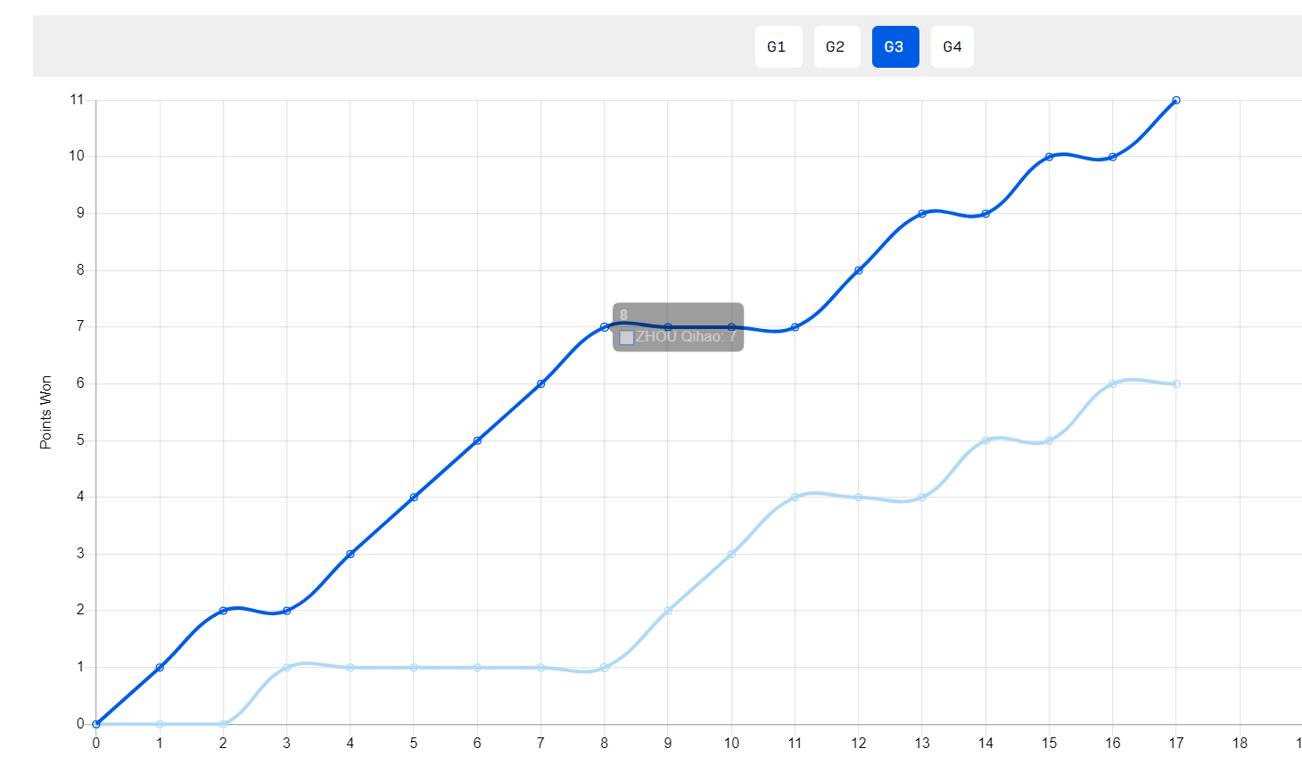Click the dark blue data point at rally 17
Image resolution: width=1302 pixels, height=765 pixels.
click(x=1176, y=100)
